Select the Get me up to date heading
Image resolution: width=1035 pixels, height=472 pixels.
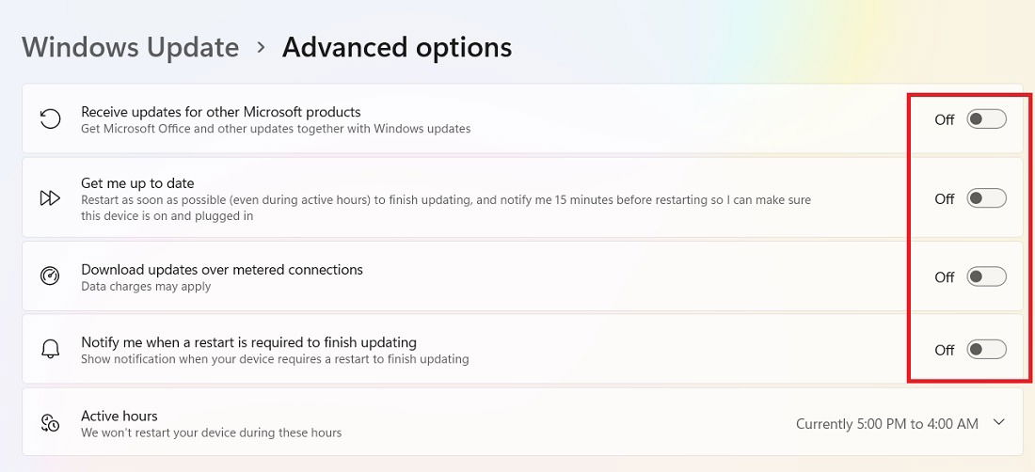pos(137,183)
